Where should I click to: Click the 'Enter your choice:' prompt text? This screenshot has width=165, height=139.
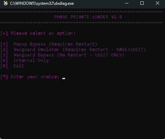[x=35, y=77]
